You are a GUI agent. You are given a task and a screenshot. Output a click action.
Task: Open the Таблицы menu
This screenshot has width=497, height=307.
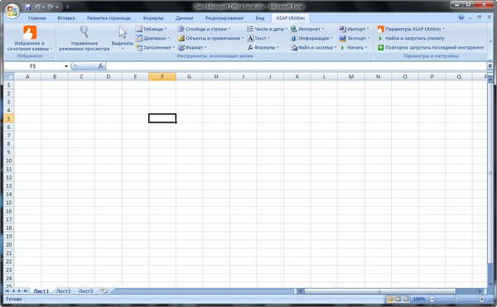pos(152,29)
